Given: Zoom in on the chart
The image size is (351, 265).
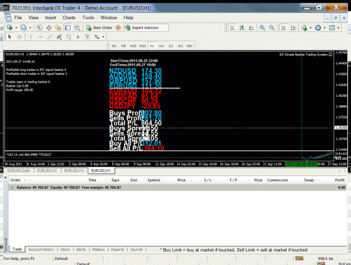Looking at the screenshot, I should point(262,28).
